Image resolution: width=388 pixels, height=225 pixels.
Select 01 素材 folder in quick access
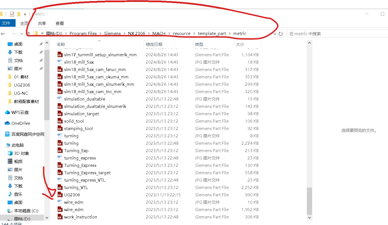tap(18, 77)
